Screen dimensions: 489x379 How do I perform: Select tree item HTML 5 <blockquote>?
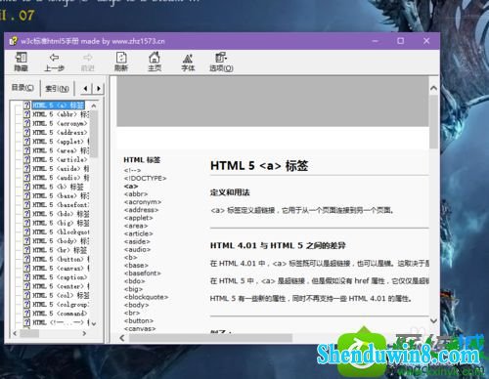click(61, 232)
